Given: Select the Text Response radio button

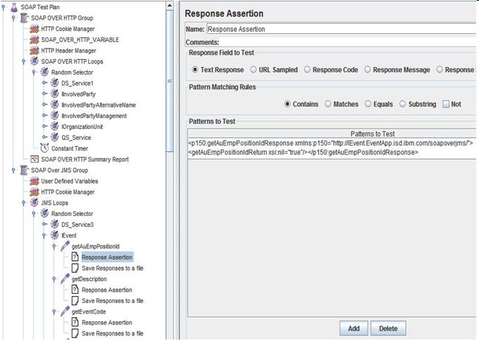Looking at the screenshot, I should [x=195, y=70].
